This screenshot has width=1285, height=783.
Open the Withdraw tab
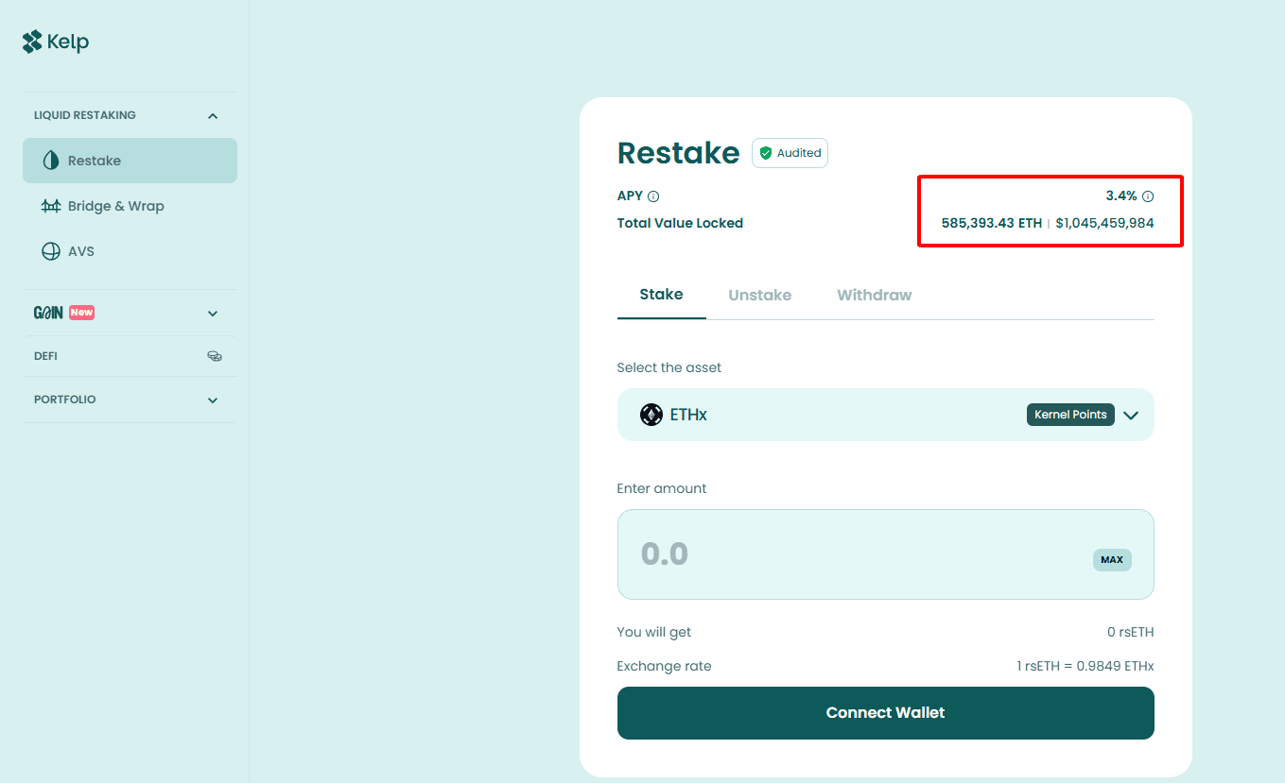click(875, 296)
